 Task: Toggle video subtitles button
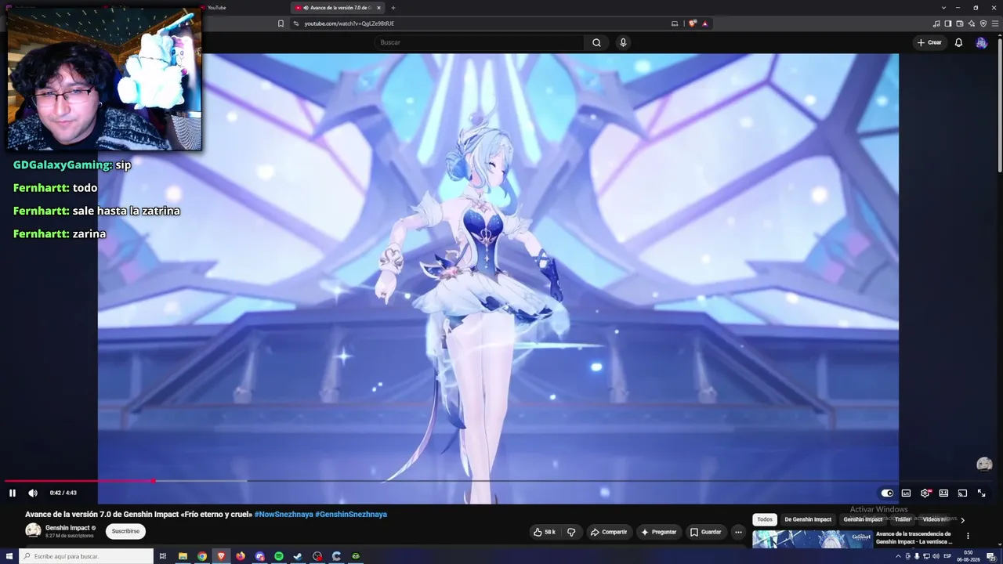[x=906, y=493]
